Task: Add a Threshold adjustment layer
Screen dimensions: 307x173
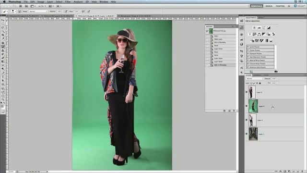Action: point(261,40)
